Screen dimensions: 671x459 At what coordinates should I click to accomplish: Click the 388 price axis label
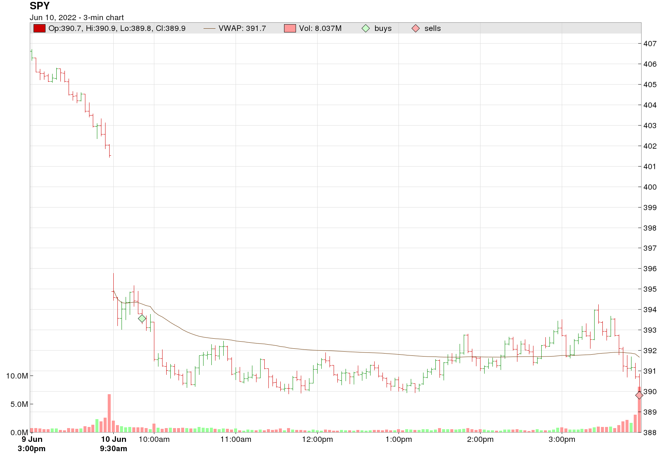(650, 433)
